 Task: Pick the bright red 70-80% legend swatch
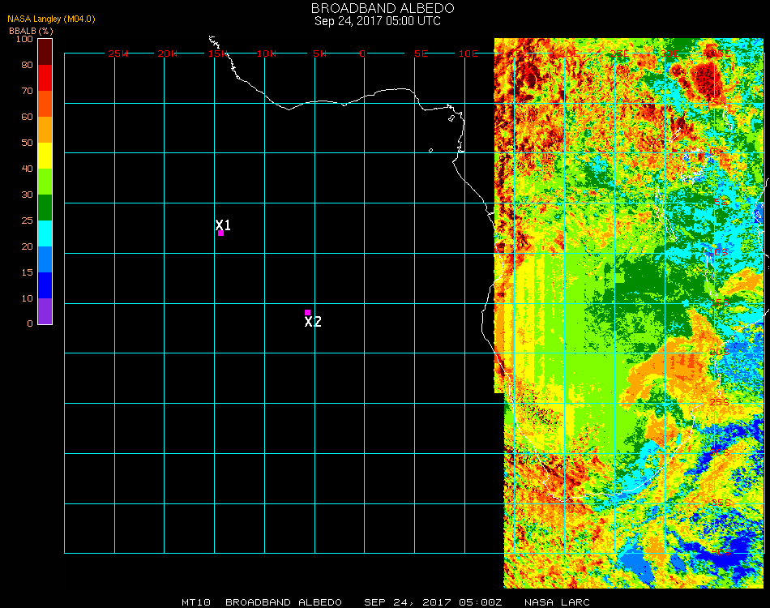tap(45, 77)
